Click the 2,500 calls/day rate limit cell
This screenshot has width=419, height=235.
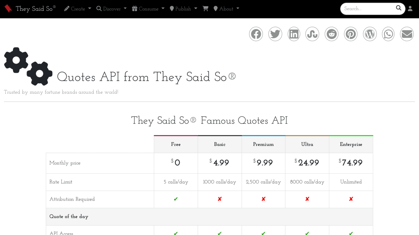pos(263,182)
